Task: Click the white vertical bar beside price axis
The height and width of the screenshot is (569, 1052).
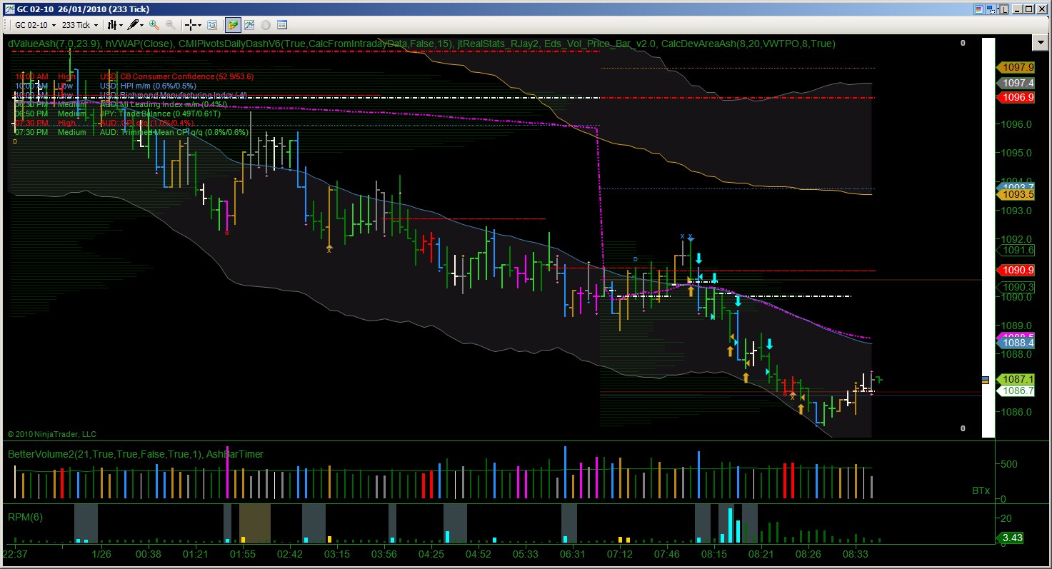Action: pyautogui.click(x=988, y=238)
